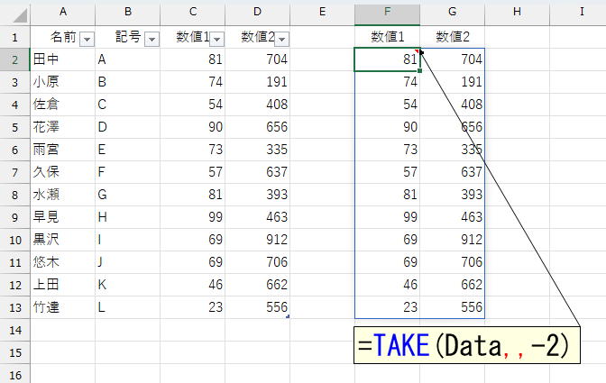
Task: Select row 2 header
Action: point(14,59)
